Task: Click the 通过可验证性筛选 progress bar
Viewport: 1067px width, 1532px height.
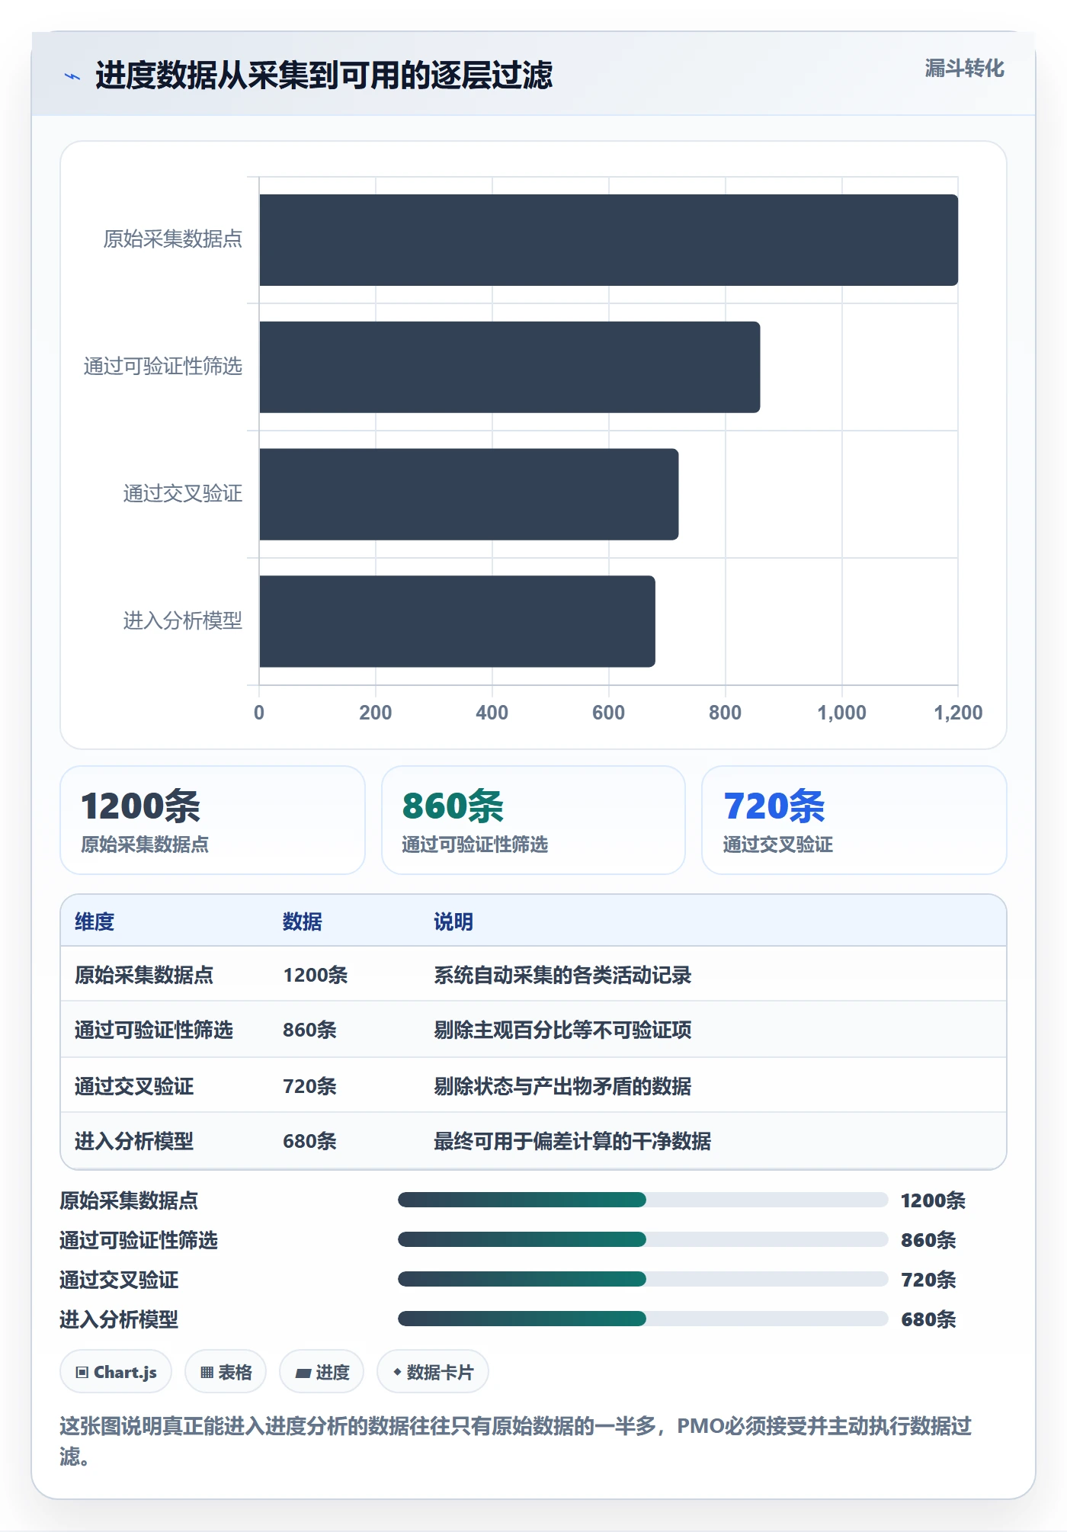Action: [642, 1239]
